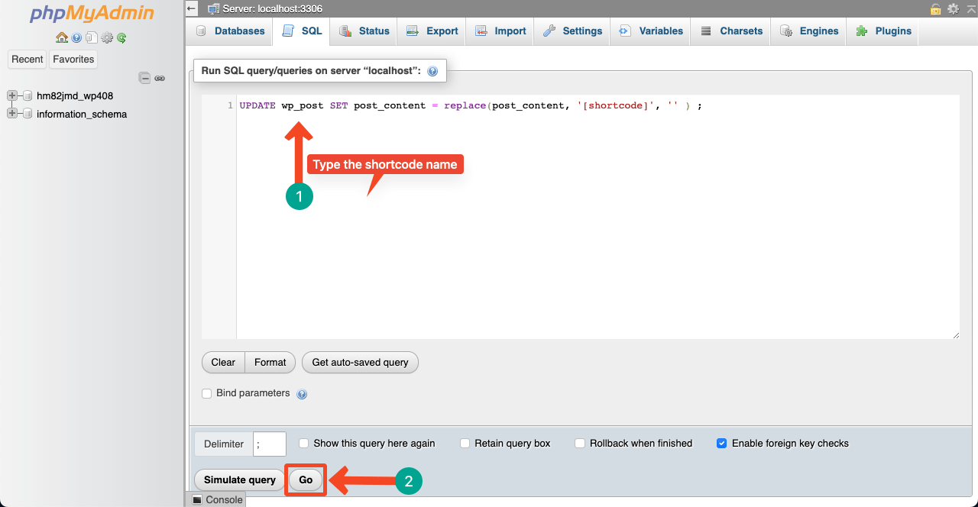Switch to the Variables tab
The width and height of the screenshot is (978, 507).
650,31
